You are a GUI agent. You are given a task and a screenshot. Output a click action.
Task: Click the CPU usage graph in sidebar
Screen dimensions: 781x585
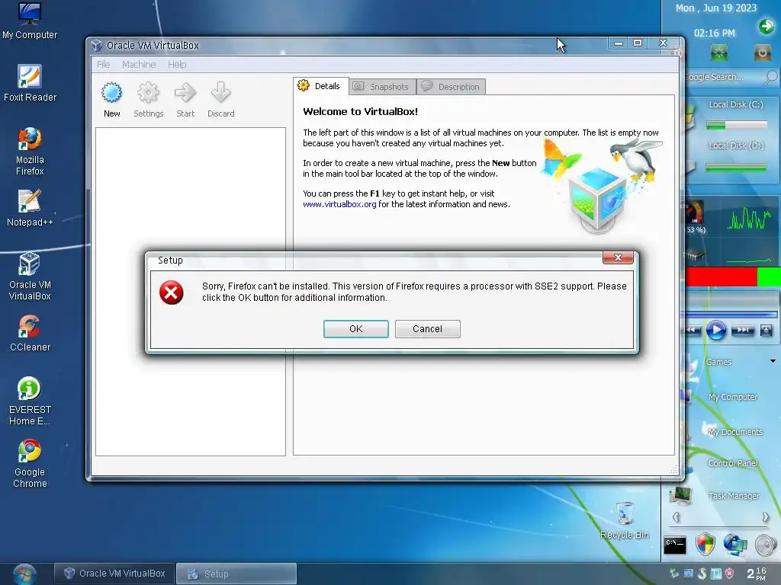tap(749, 217)
